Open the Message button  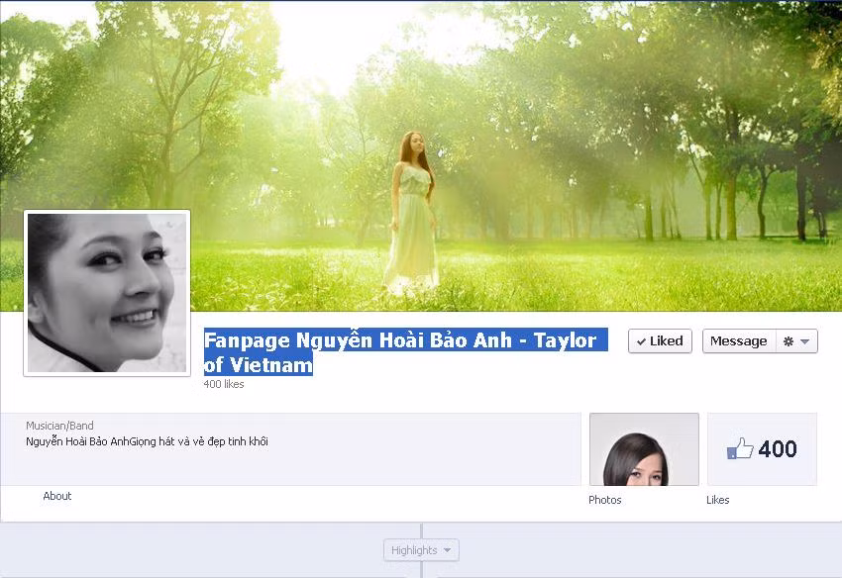click(x=739, y=341)
